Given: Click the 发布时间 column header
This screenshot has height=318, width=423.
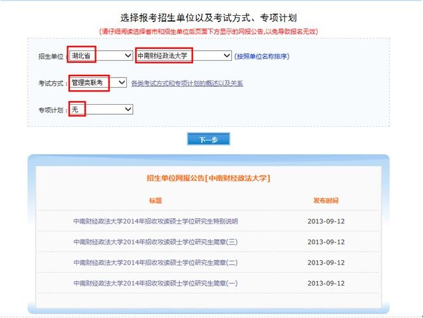Looking at the screenshot, I should pyautogui.click(x=326, y=201).
